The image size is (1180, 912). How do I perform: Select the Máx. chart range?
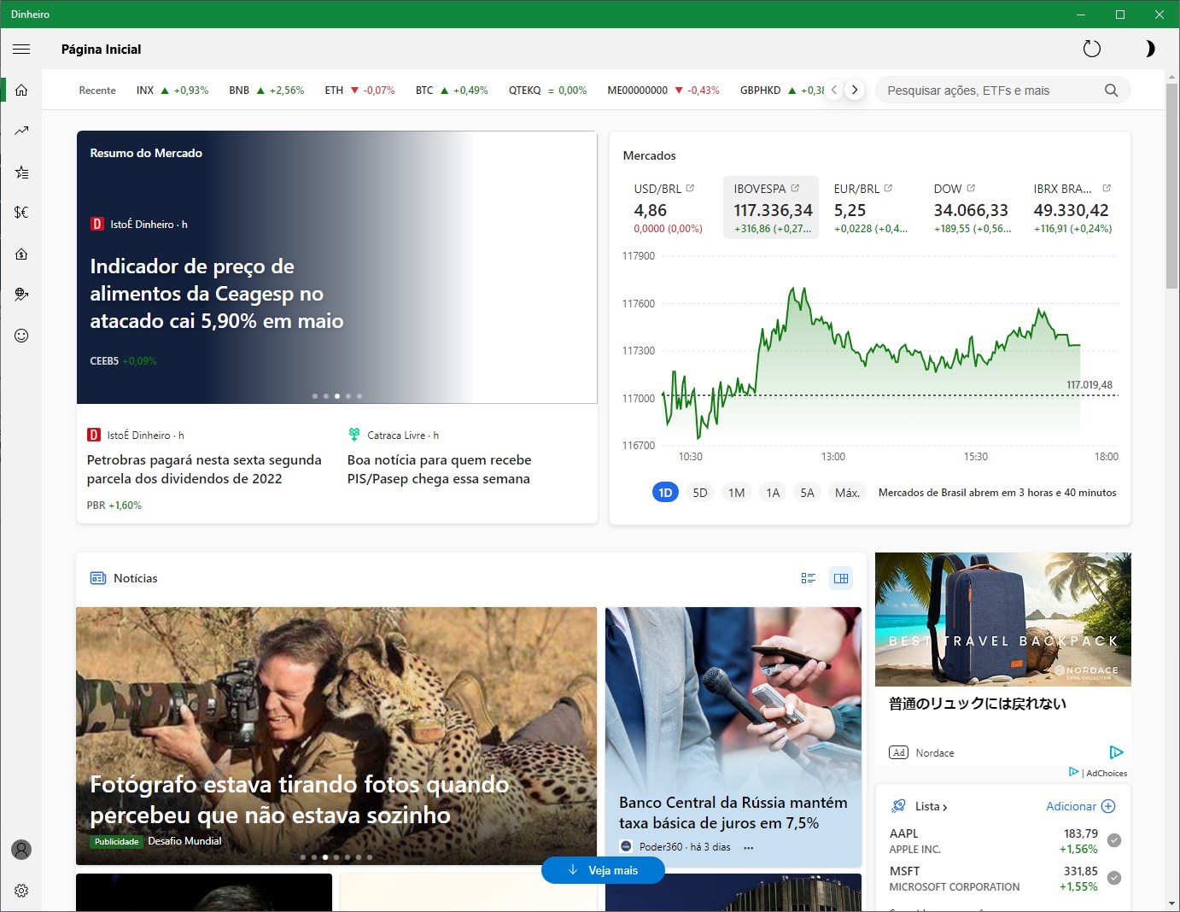coord(847,493)
